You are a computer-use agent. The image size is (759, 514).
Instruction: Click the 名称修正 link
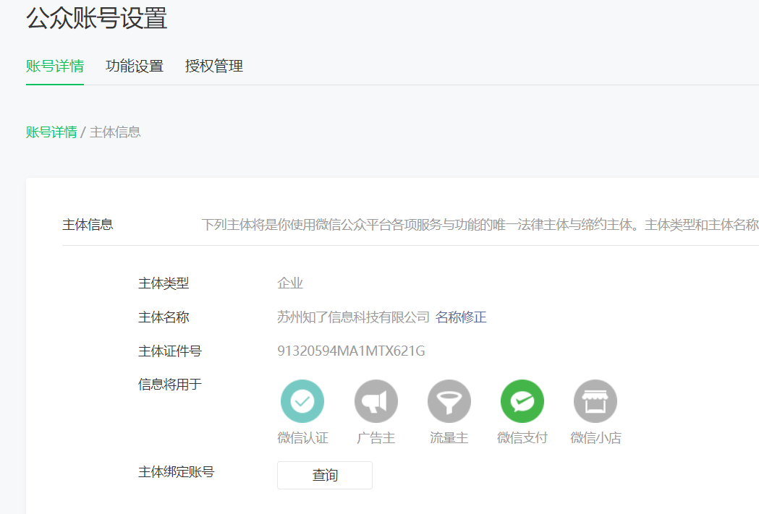point(461,317)
